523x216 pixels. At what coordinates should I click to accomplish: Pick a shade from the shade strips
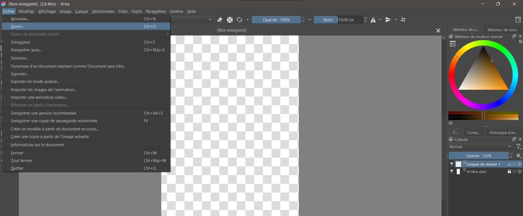484,116
